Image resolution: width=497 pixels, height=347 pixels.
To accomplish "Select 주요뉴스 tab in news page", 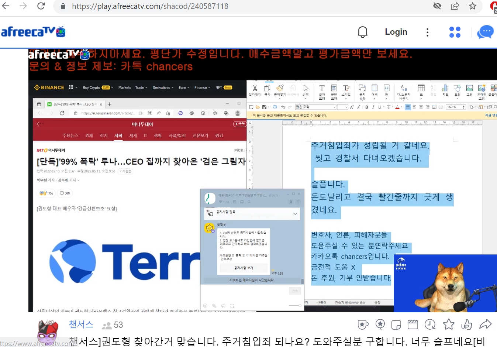I will (70, 135).
